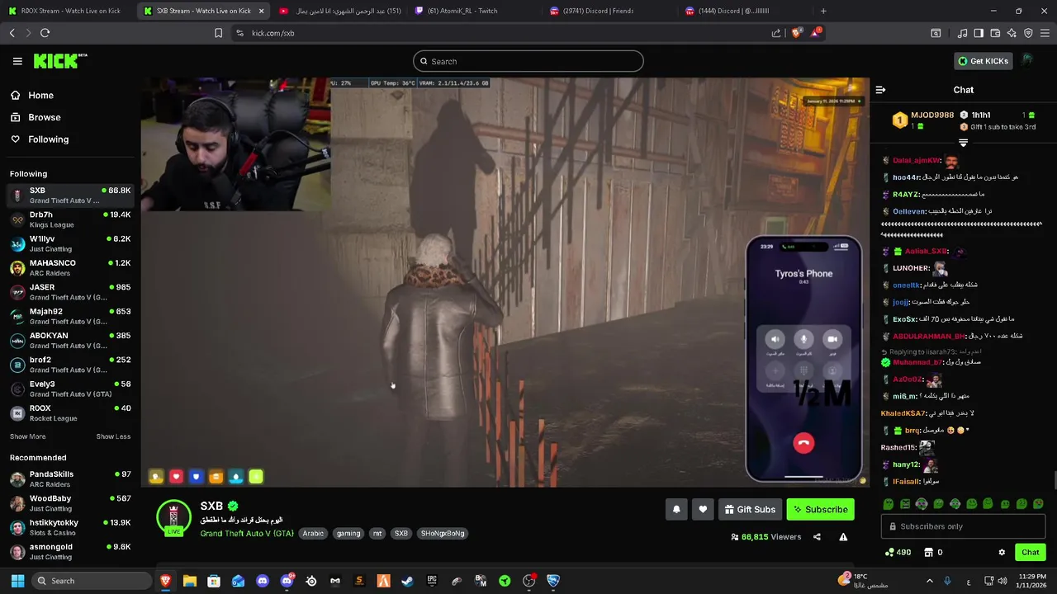Open Grand Theft Auto V category link

[247, 534]
